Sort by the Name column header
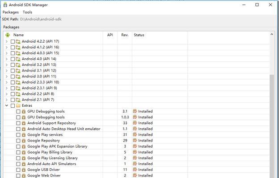Screen dimensions: 279x178 18,35
